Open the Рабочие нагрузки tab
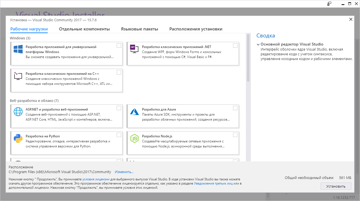The image size is (360, 201). click(29, 29)
